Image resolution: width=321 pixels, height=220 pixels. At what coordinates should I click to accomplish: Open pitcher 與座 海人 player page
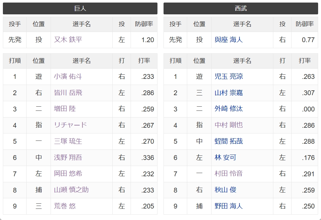[x=229, y=40]
